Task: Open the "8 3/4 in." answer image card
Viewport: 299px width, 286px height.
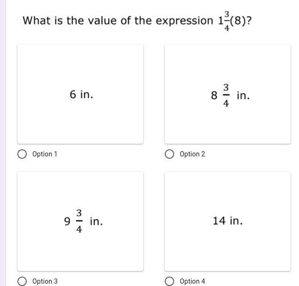Action: point(228,94)
